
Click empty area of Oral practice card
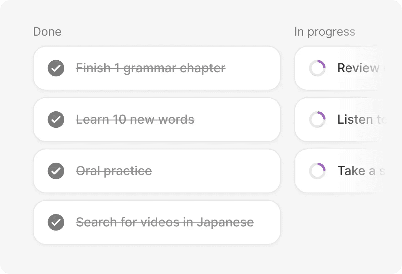click(219, 171)
